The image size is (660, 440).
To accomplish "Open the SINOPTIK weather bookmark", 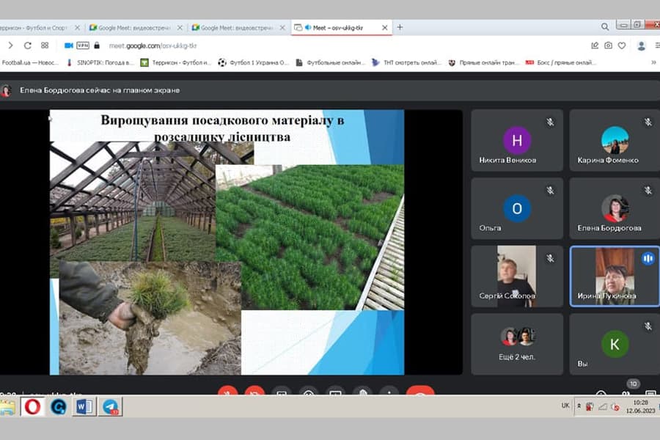I will [x=101, y=62].
